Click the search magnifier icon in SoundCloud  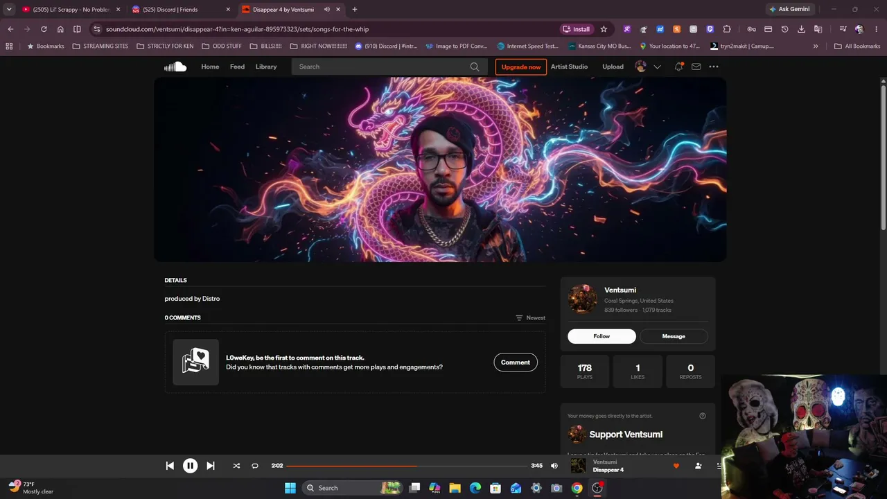pos(475,67)
